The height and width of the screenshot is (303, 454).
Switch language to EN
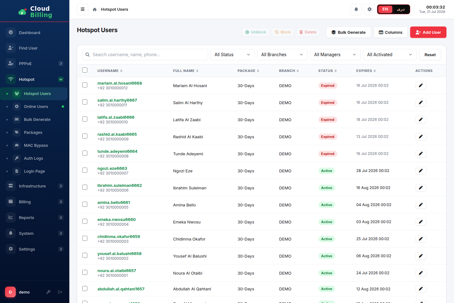pos(385,9)
